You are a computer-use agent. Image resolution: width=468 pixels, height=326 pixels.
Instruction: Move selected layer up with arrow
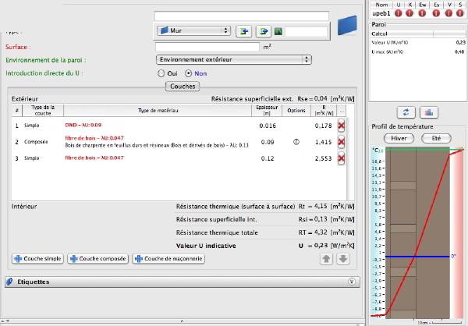[326, 259]
